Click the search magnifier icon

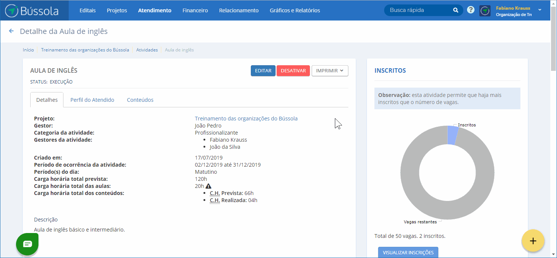point(455,10)
